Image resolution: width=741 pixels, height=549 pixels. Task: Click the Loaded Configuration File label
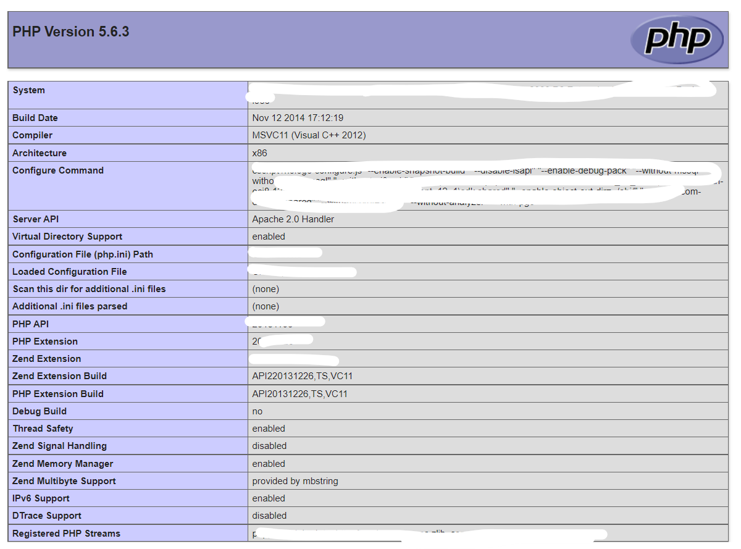coord(70,272)
